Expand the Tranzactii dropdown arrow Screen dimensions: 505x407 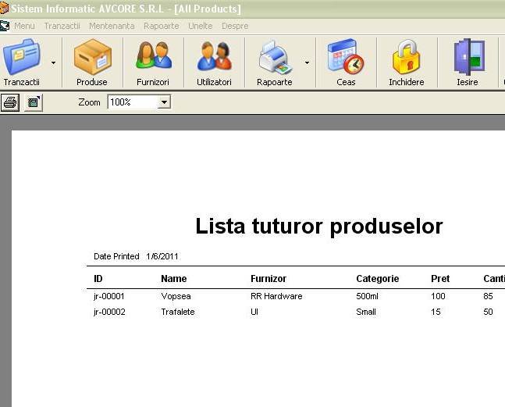coord(53,62)
